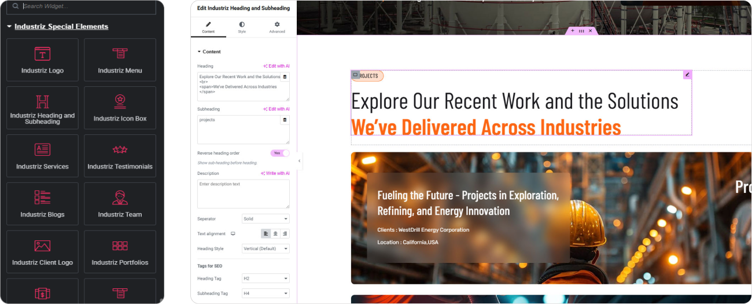The image size is (752, 304).
Task: Align text to the center
Action: coord(275,234)
